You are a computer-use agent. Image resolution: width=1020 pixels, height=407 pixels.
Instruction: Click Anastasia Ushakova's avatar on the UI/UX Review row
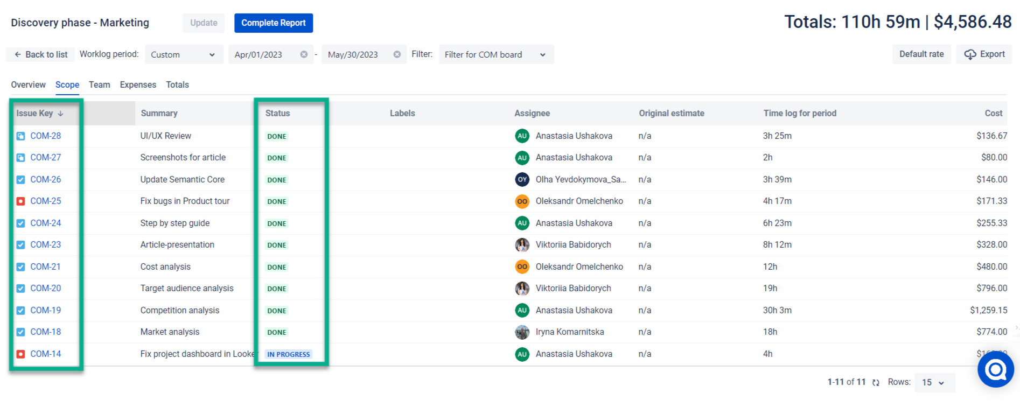522,136
